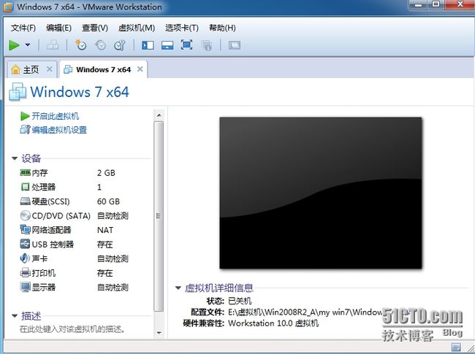Toggle the library sidebar view icon
Viewport: 475px width, 354px height.
pos(148,45)
